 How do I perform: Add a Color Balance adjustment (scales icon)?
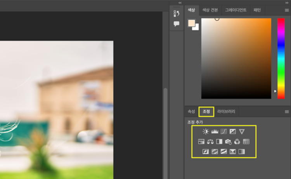click(x=210, y=141)
